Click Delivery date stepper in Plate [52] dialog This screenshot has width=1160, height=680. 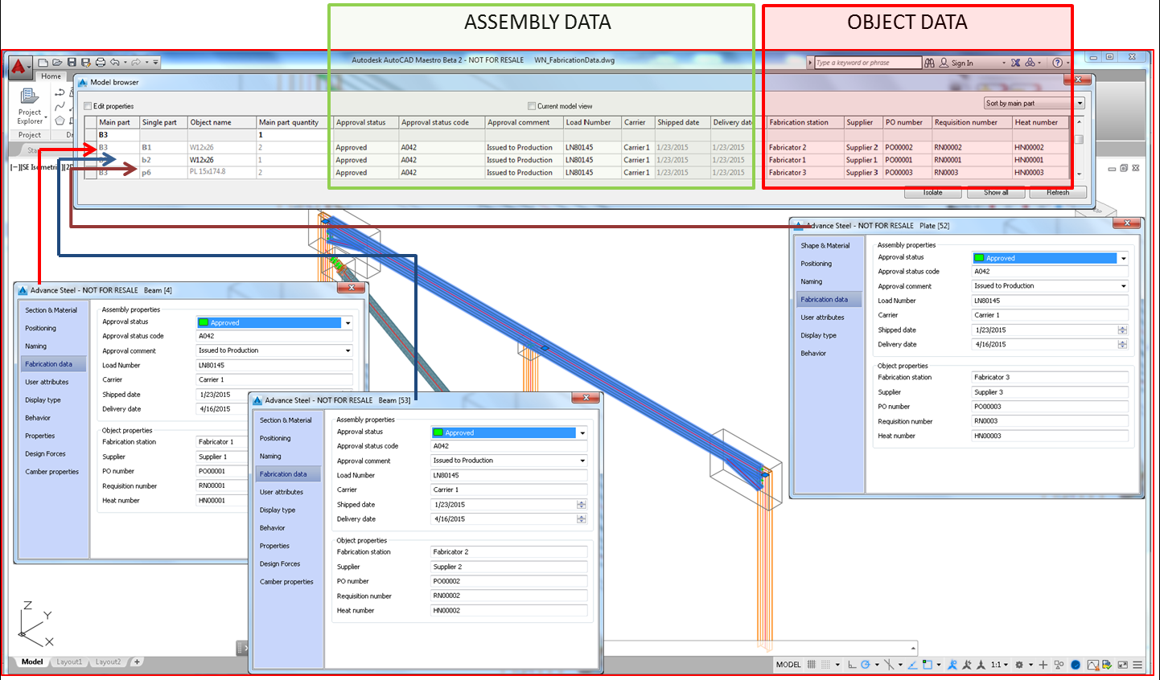pyautogui.click(x=1122, y=345)
